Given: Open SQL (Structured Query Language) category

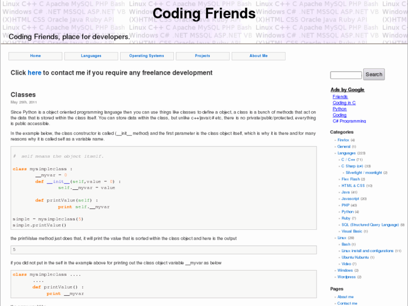Looking at the screenshot, I should click(x=370, y=225).
